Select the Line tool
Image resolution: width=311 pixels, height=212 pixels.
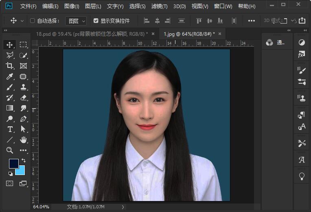click(x=9, y=140)
